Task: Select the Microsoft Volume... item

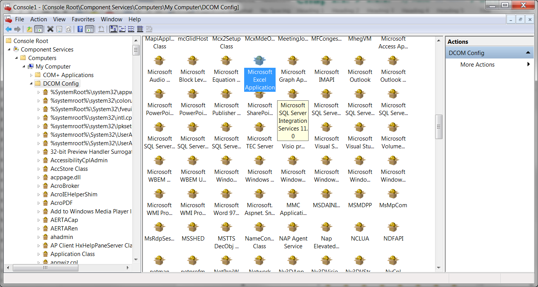Action: click(393, 136)
